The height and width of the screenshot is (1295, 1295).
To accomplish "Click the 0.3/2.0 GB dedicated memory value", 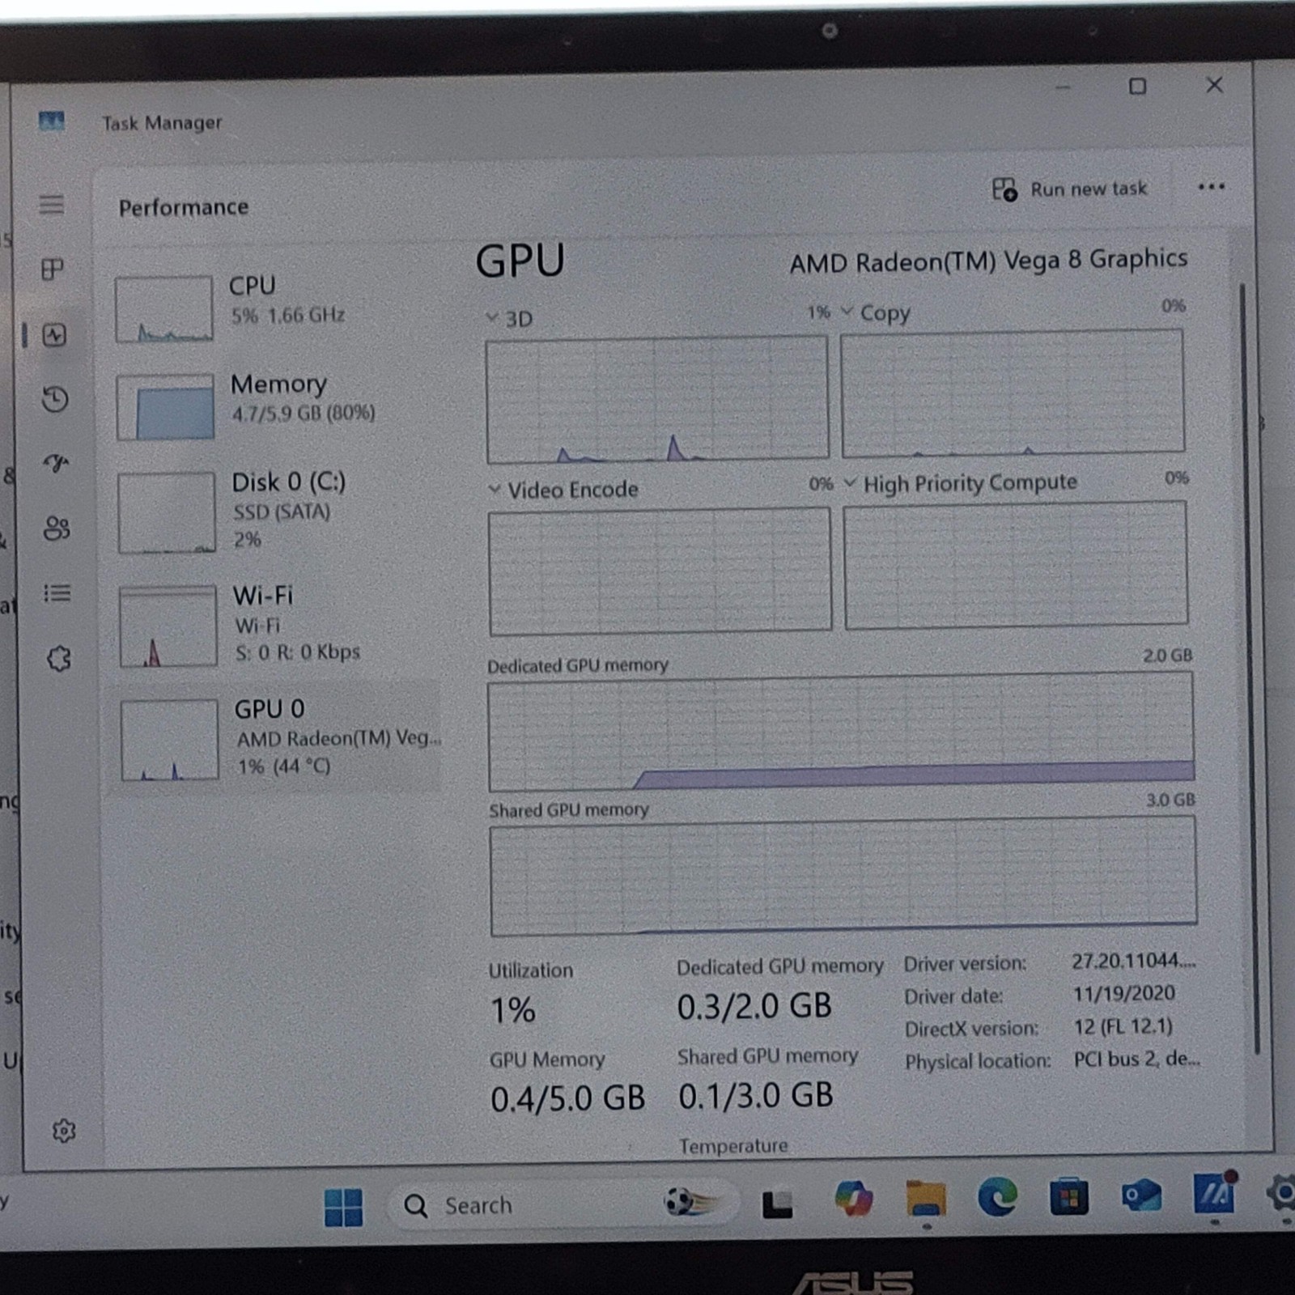I will (x=754, y=1005).
